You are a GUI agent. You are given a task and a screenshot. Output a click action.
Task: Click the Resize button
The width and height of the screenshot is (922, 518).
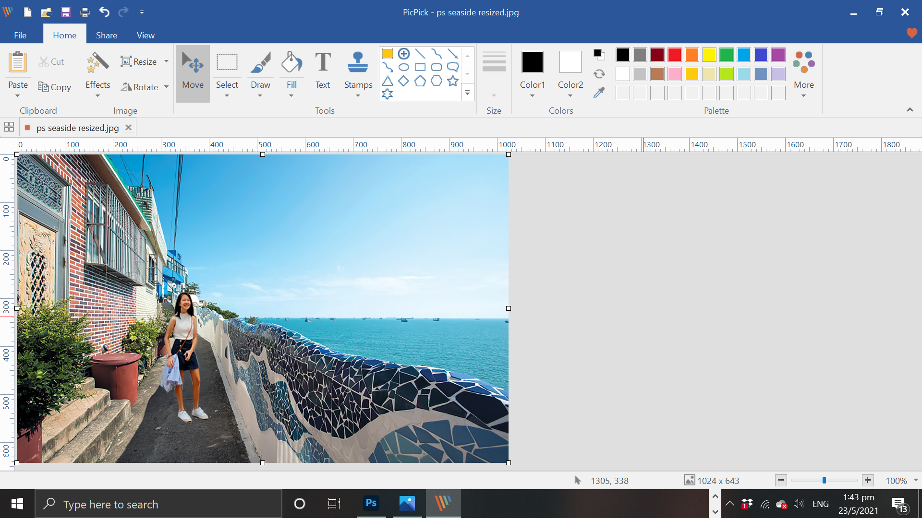click(x=138, y=61)
